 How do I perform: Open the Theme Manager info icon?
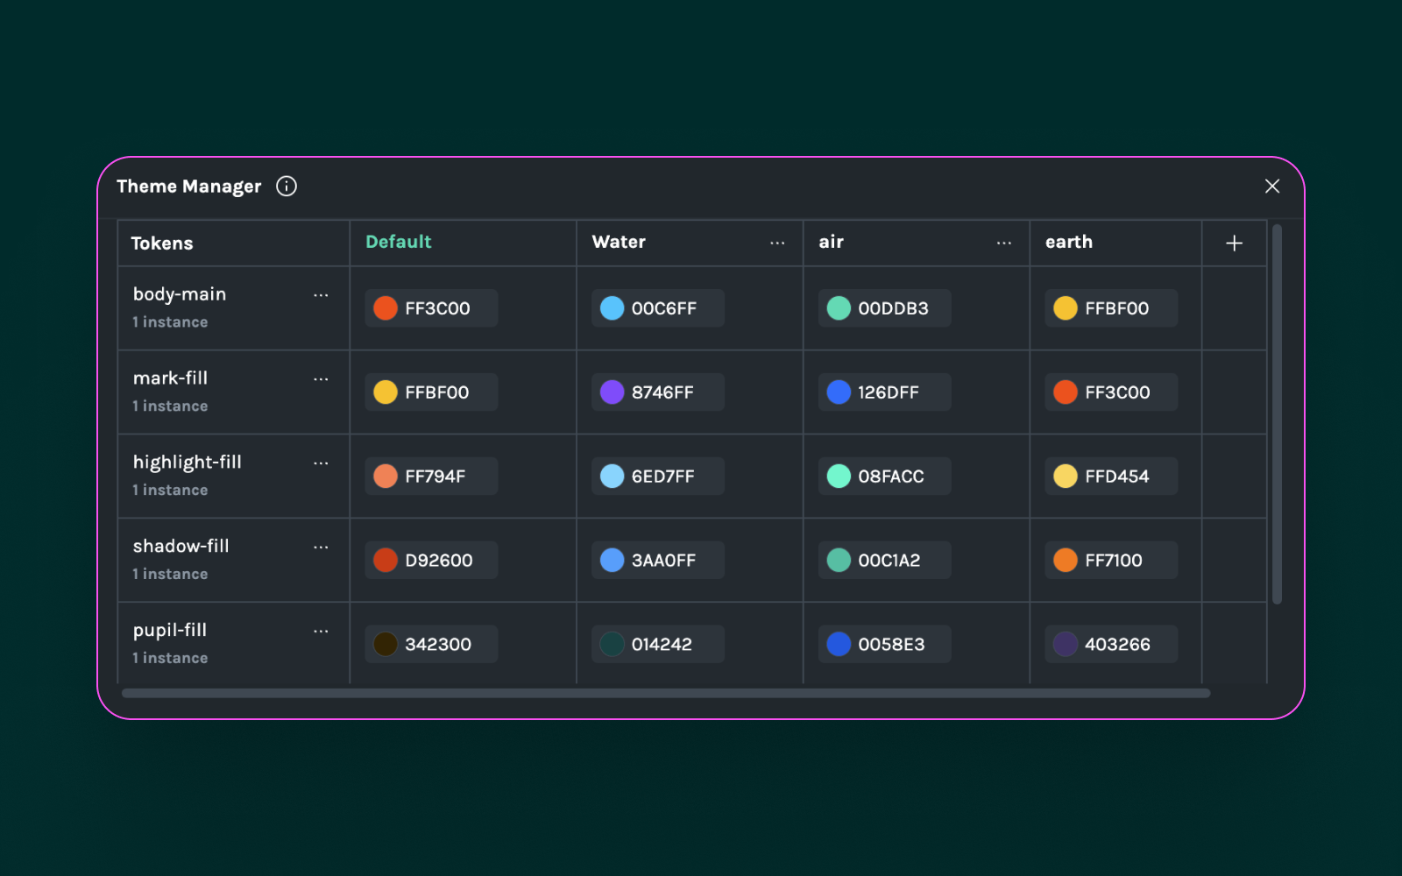287,186
